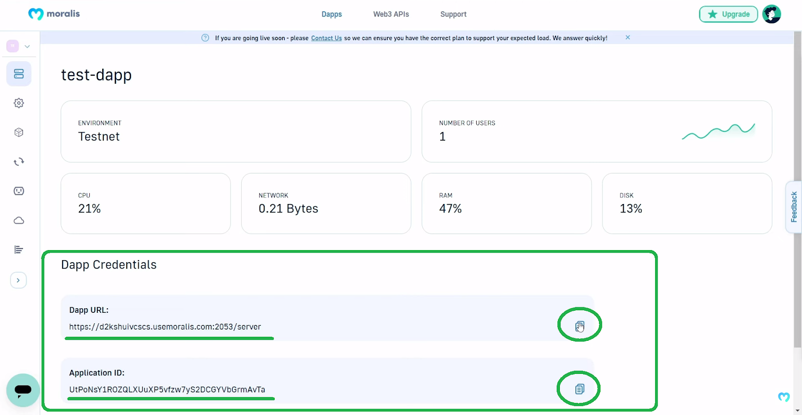Copy the Application ID

pyautogui.click(x=579, y=389)
